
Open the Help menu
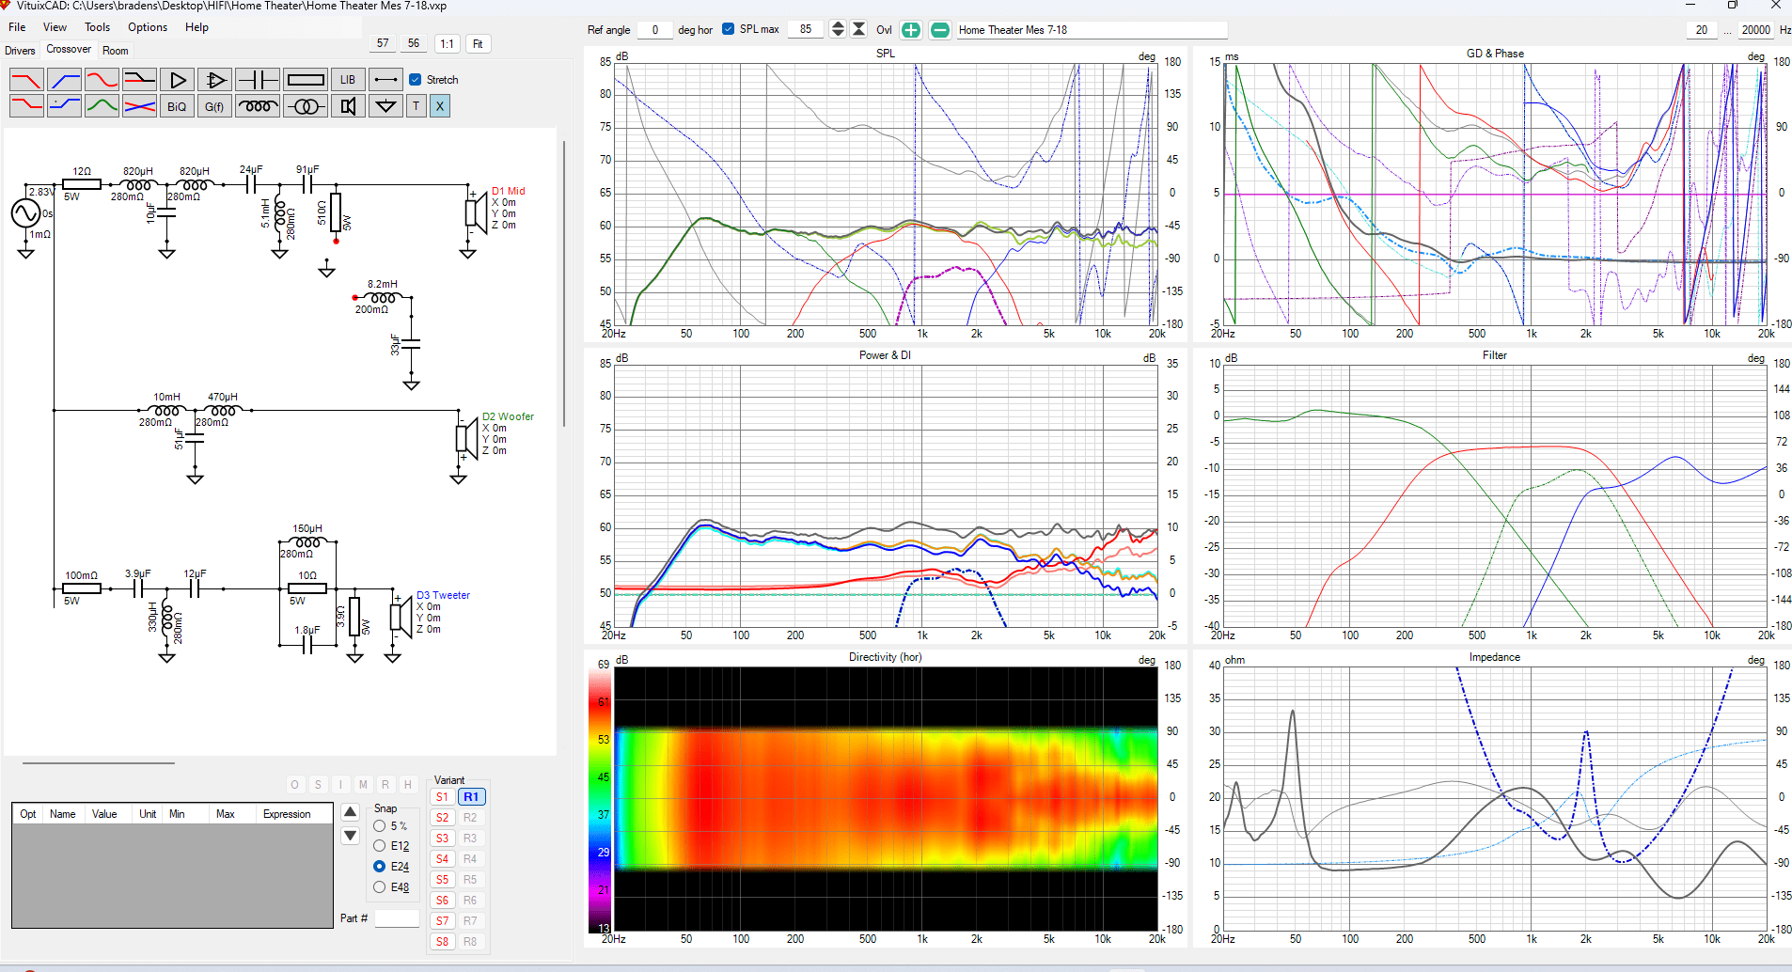click(x=197, y=27)
